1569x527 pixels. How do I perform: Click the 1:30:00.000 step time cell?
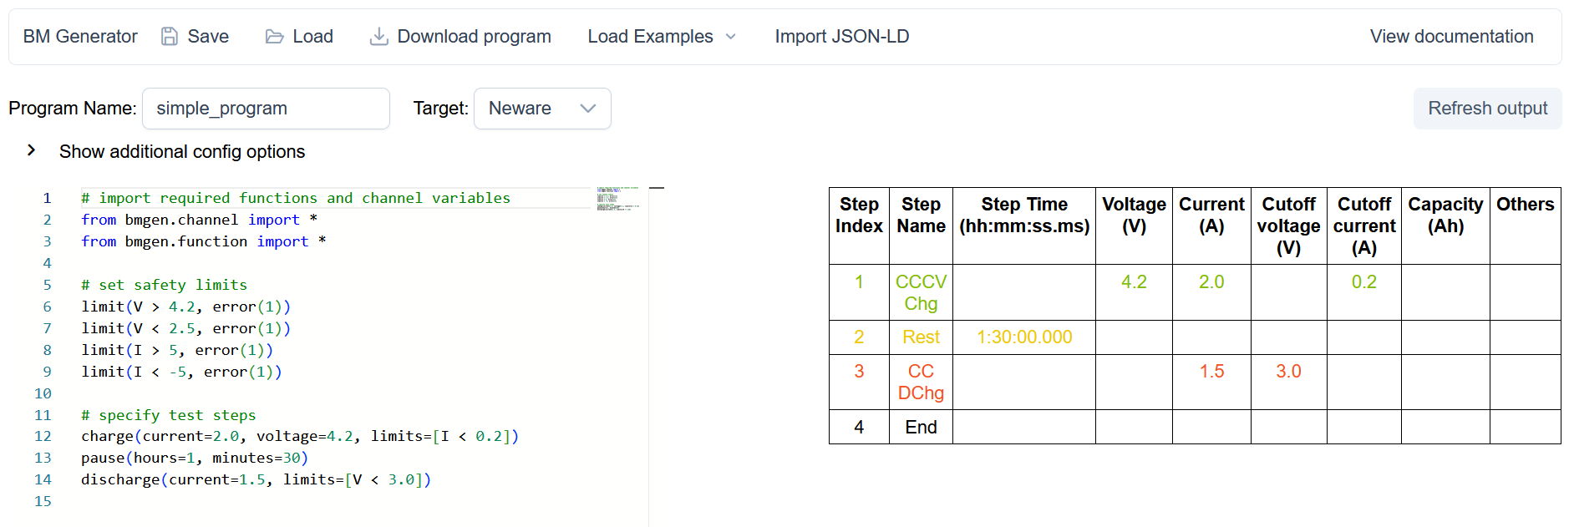(x=1024, y=337)
